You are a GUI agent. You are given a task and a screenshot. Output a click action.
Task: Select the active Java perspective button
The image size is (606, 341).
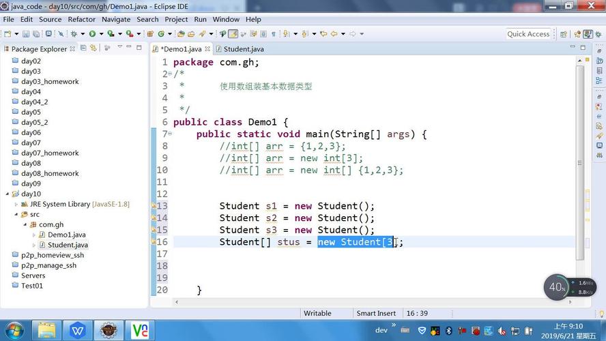tap(588, 34)
